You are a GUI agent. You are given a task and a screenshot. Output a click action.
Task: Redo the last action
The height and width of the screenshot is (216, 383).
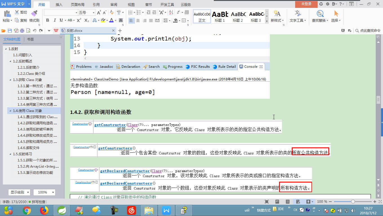(x=41, y=31)
